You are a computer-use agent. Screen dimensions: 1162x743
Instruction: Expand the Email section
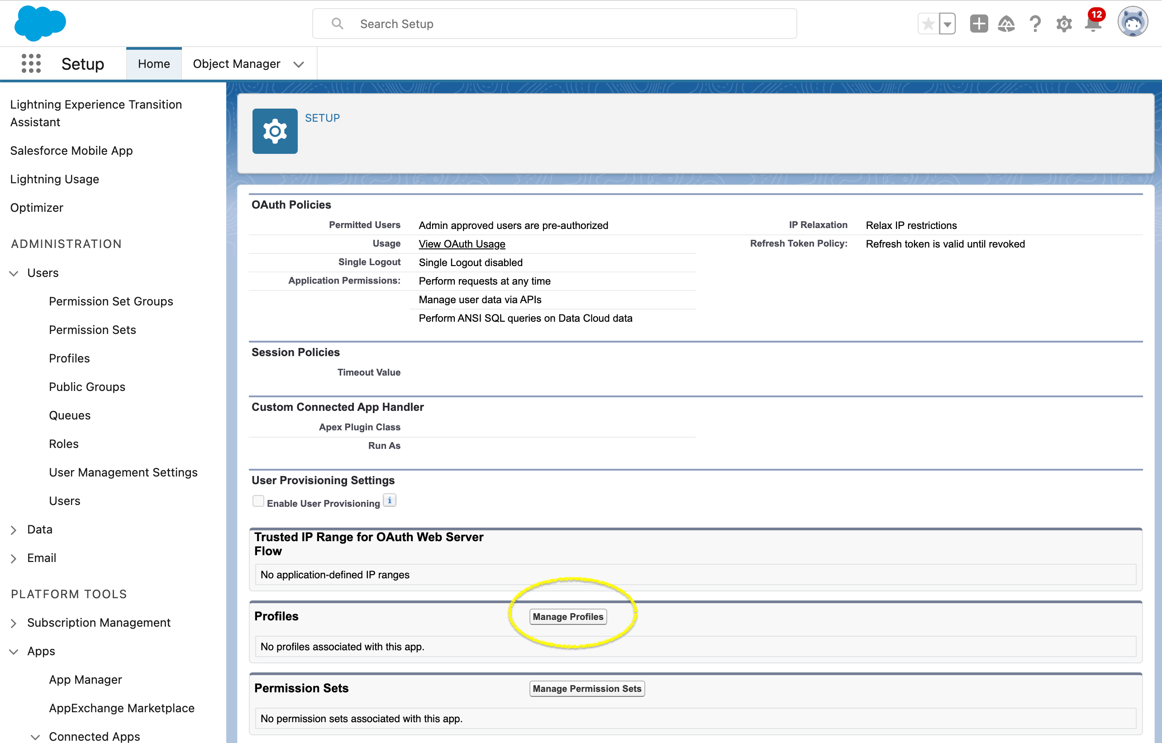14,559
